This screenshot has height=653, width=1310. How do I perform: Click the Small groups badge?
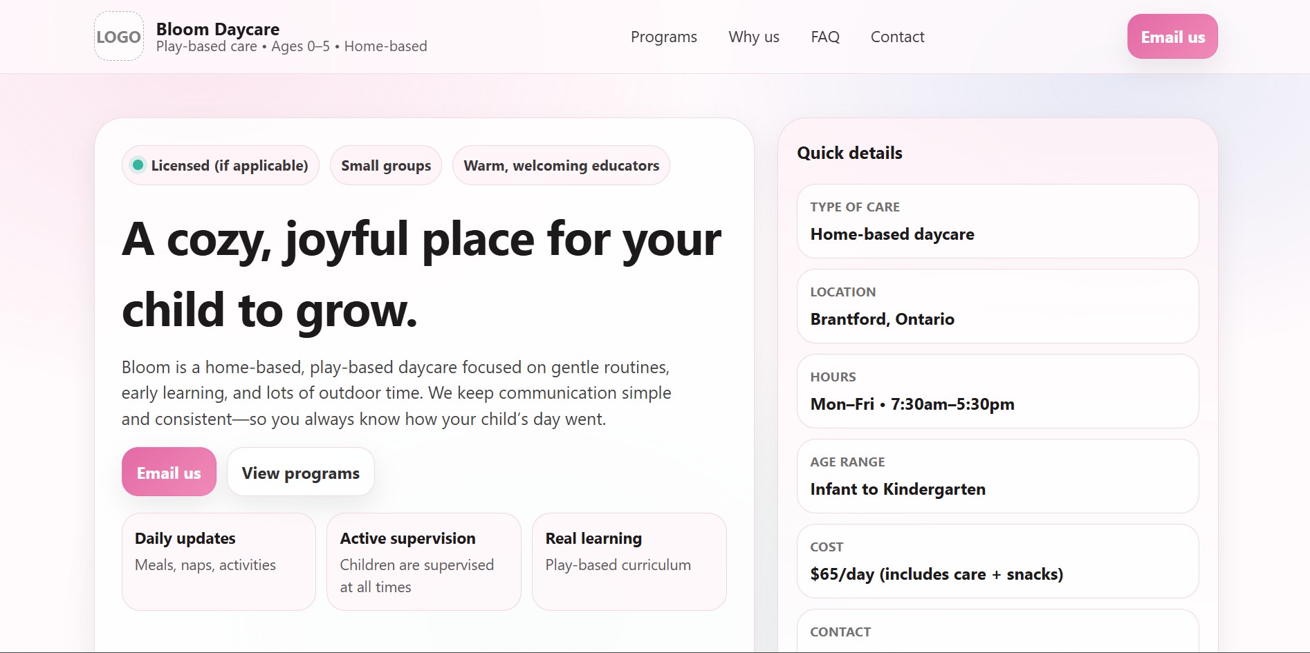pyautogui.click(x=385, y=165)
